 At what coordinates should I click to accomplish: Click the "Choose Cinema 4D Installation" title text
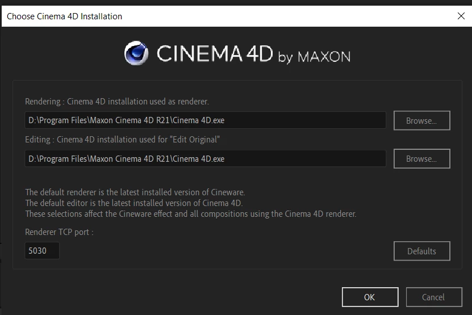(64, 16)
